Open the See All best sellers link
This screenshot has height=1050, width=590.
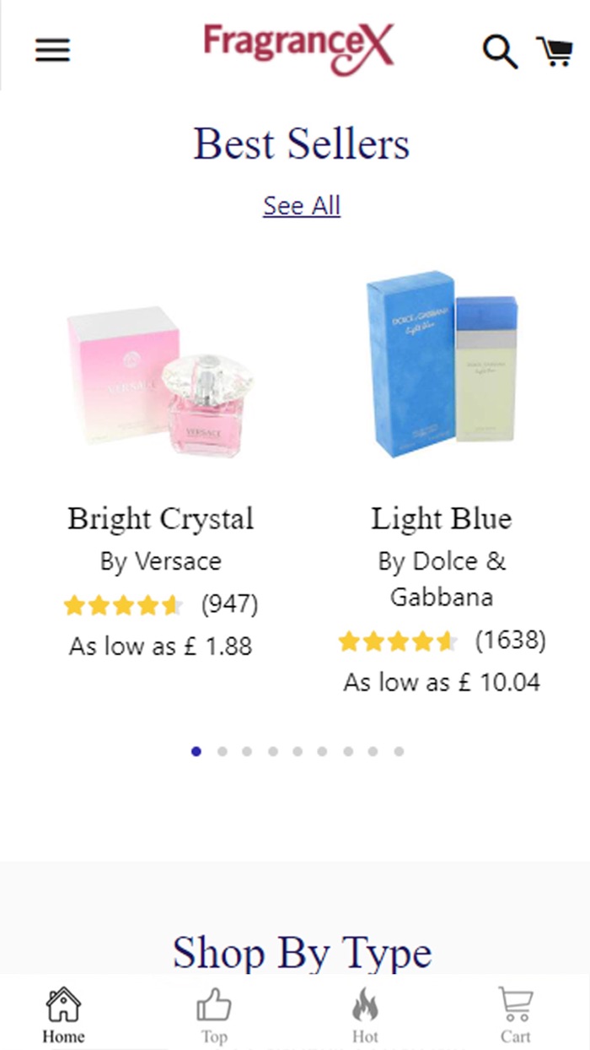tap(302, 205)
